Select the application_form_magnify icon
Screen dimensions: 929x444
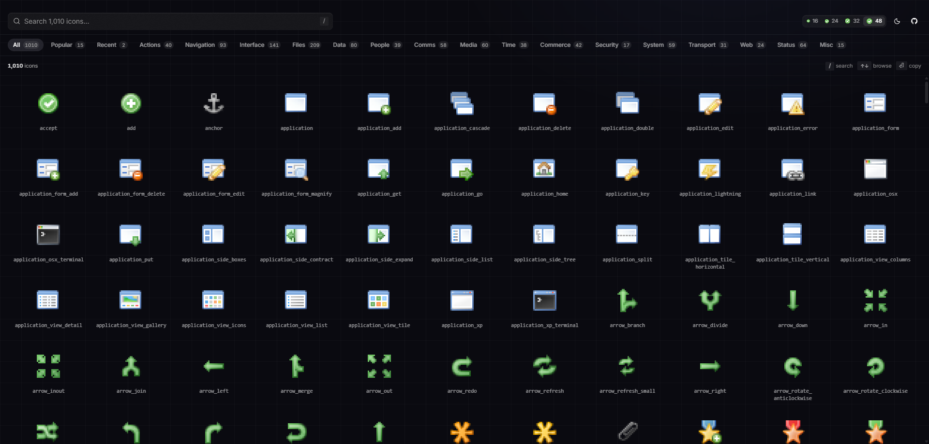(x=297, y=169)
